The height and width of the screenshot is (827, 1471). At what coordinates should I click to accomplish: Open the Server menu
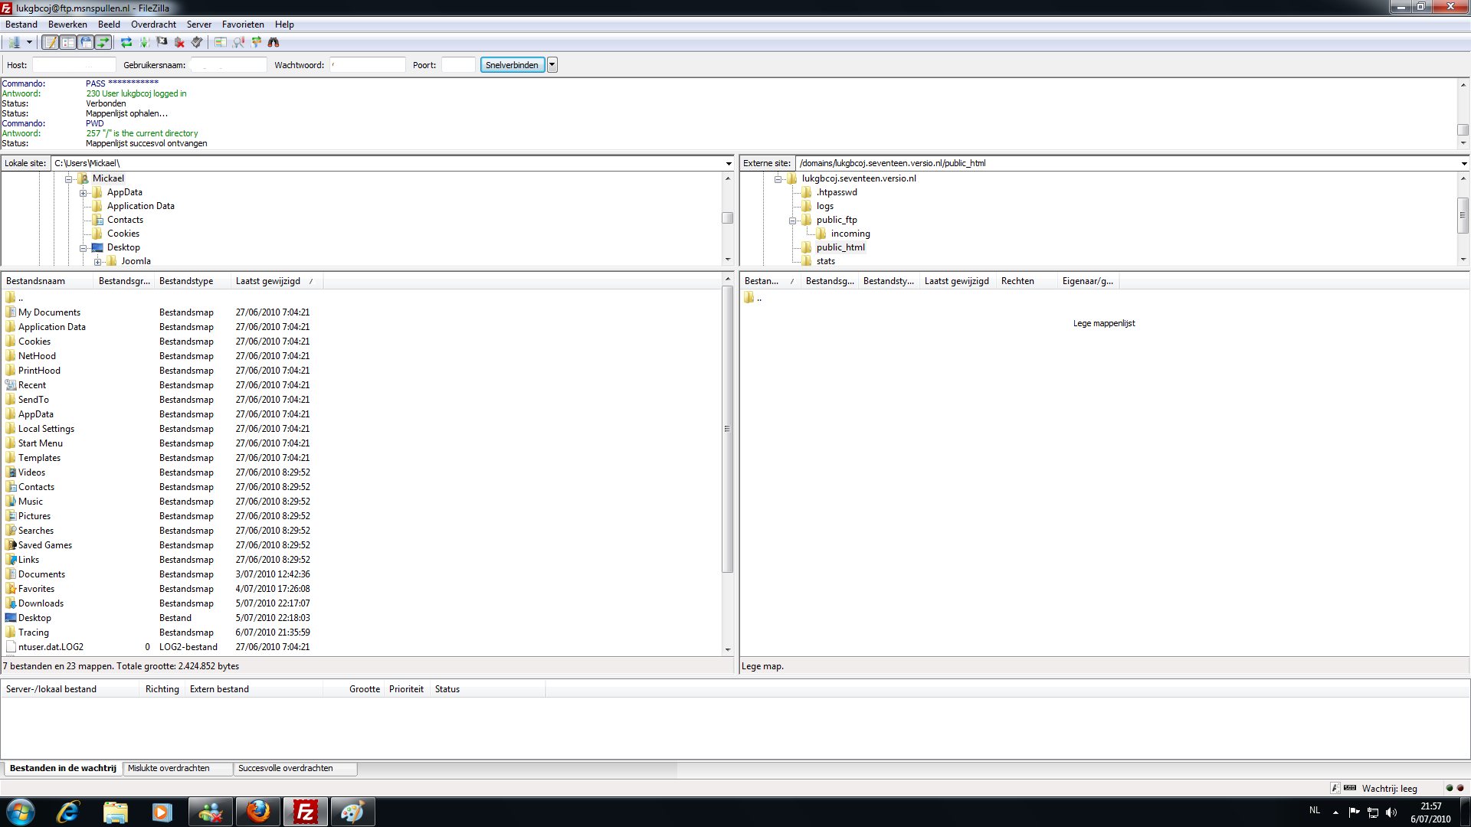tap(199, 25)
